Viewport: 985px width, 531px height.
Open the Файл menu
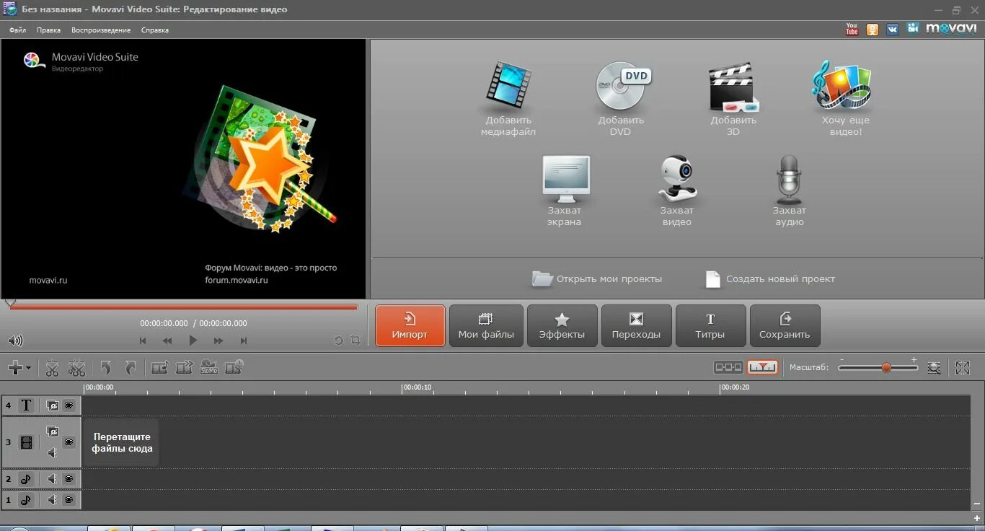tap(17, 30)
